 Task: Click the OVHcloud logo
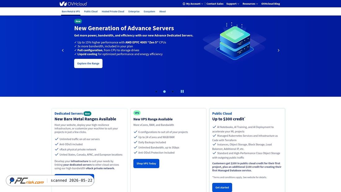point(73,4)
